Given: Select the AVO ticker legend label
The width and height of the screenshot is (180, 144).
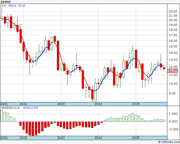Looking at the screenshot, I should 4,6.
